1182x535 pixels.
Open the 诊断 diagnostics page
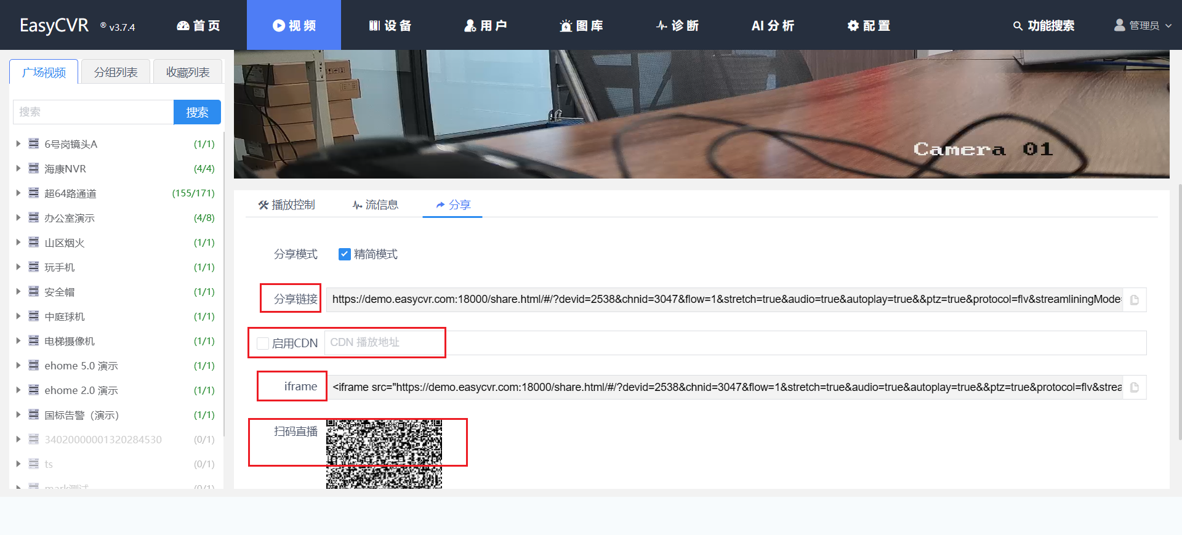[x=677, y=25]
